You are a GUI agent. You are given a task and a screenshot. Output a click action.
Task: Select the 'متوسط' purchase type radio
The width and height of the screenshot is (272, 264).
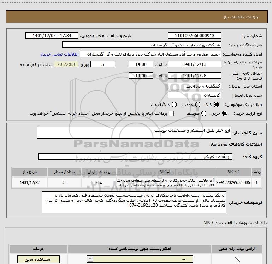(x=204, y=113)
